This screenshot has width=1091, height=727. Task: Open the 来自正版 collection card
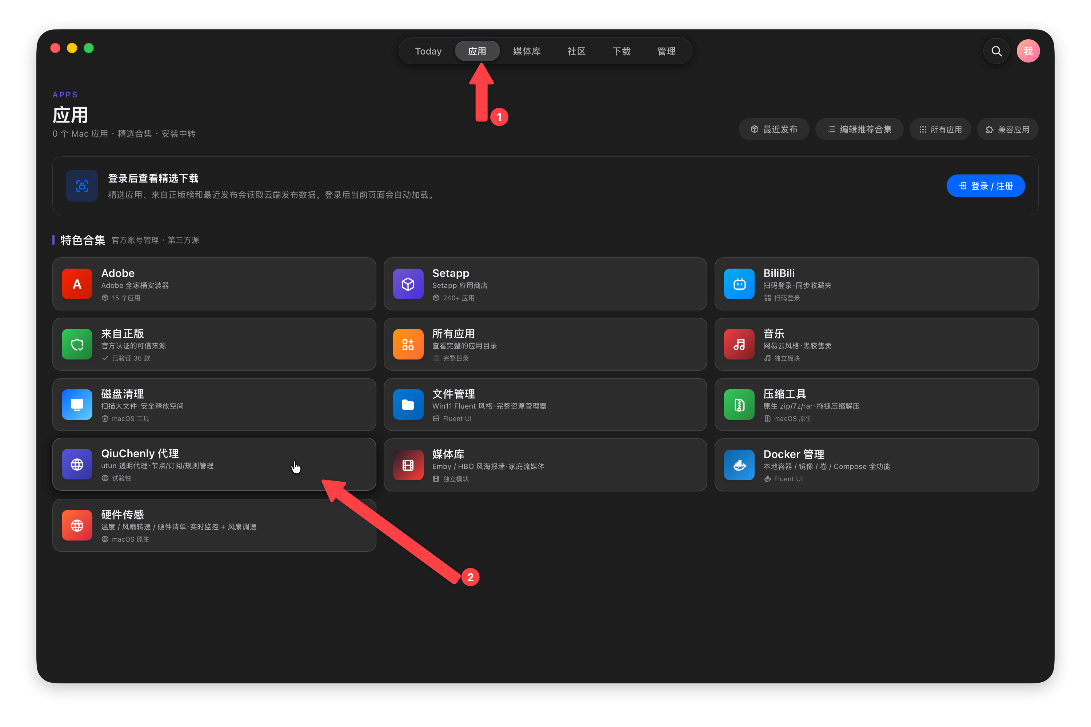pos(214,344)
